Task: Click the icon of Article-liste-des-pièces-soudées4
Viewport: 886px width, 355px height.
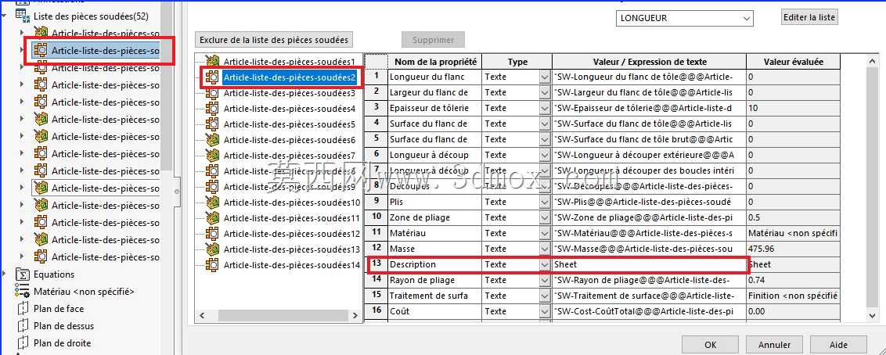Action: coord(212,109)
